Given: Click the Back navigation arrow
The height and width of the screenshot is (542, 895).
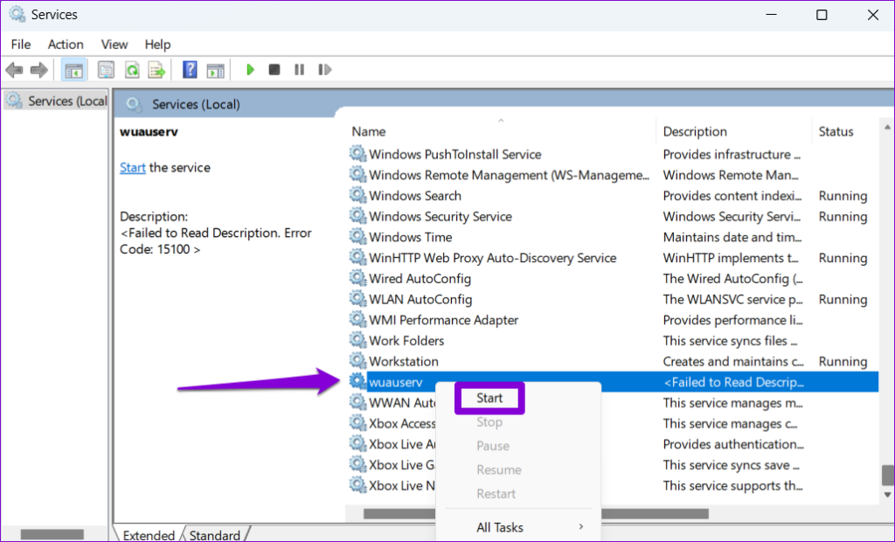Looking at the screenshot, I should click(x=14, y=69).
